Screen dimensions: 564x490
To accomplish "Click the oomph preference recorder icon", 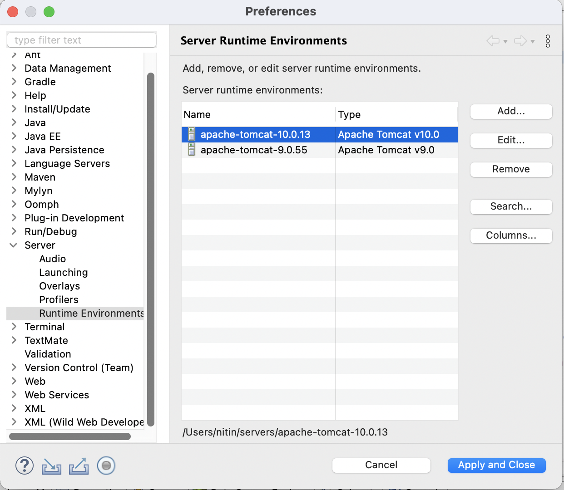I will pyautogui.click(x=106, y=465).
